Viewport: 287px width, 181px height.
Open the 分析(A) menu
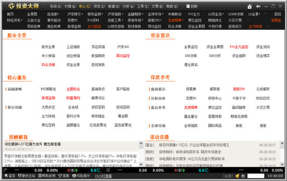pos(128,6)
